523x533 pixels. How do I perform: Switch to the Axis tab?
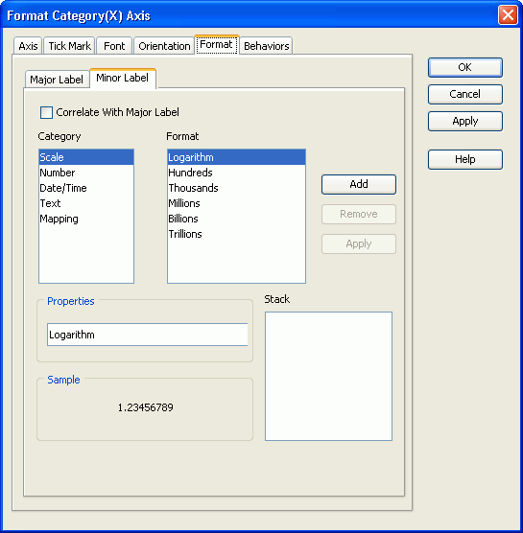(x=28, y=46)
